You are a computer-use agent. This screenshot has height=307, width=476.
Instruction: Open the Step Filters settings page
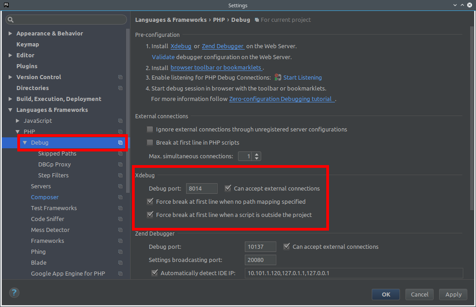pos(53,176)
